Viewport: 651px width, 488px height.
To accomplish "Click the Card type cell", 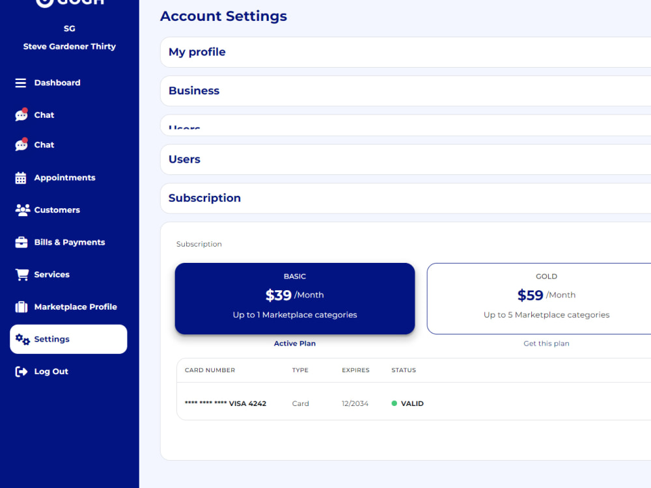I will (x=300, y=404).
